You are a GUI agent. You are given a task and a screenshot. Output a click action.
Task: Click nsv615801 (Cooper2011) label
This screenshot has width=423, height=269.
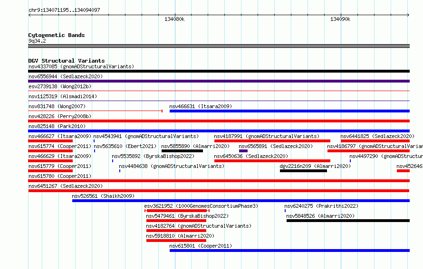201,246
